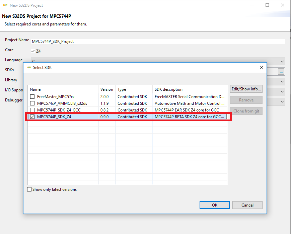Image resolution: width=291 pixels, height=234 pixels.
Task: Sort SDK list by Version column
Action: point(107,89)
